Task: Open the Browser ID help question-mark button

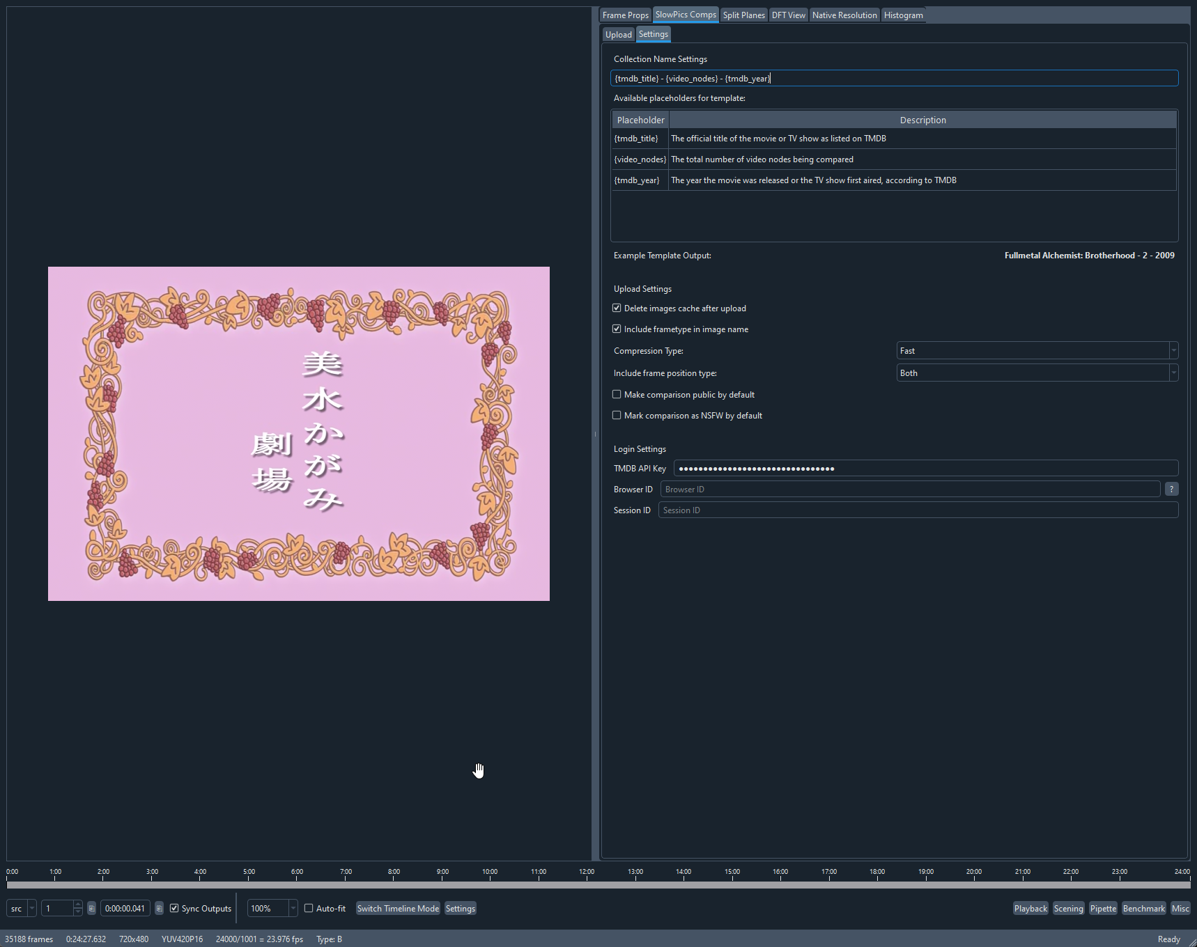Action: tap(1171, 489)
